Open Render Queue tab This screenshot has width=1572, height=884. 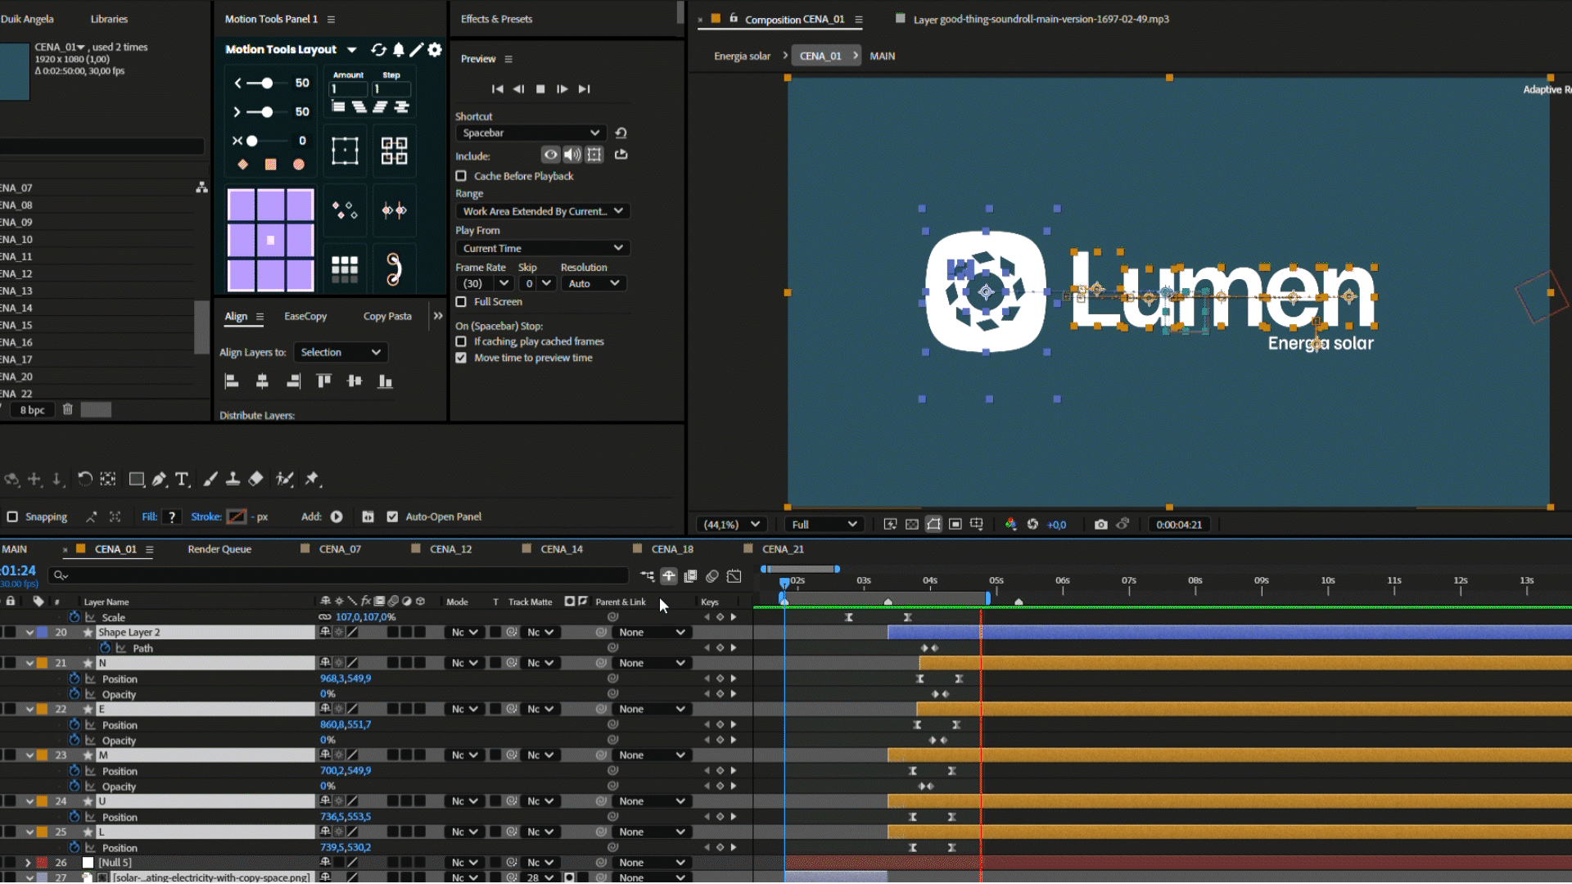click(x=219, y=549)
